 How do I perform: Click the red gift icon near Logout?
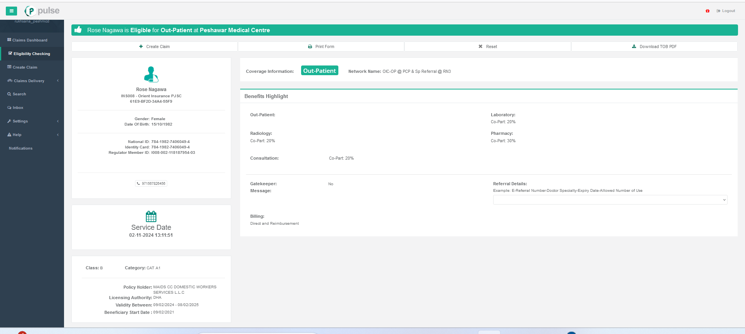point(707,11)
